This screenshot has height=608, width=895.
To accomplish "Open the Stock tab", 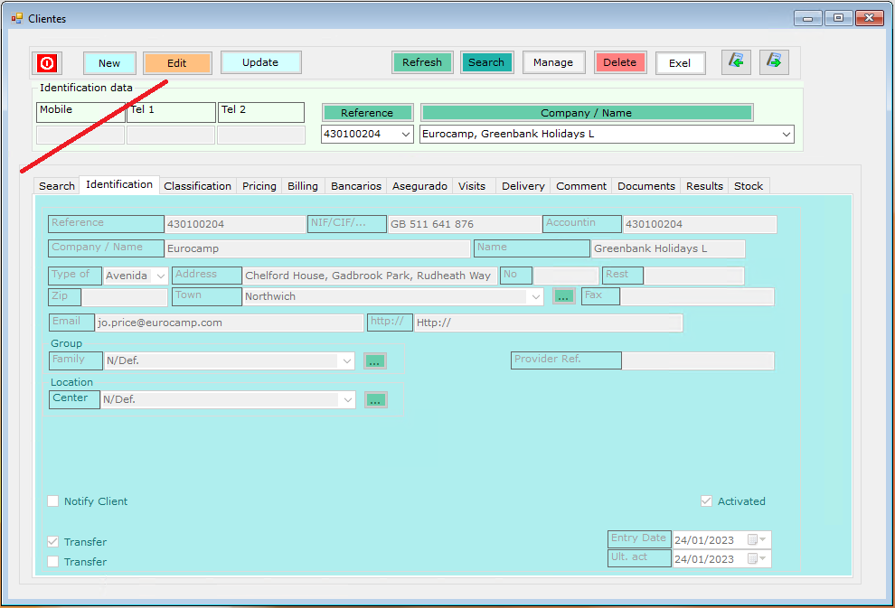I will [x=749, y=186].
